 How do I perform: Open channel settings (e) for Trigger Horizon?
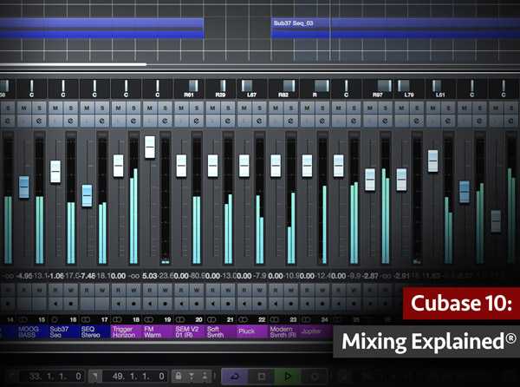[x=133, y=121]
